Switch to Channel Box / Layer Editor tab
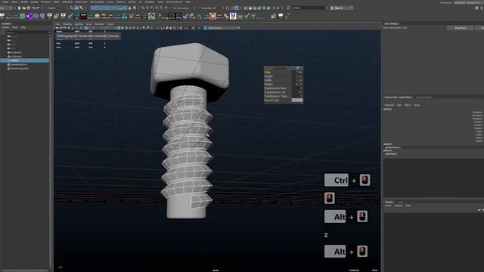Viewport: 484px width, 272px height. click(x=398, y=97)
